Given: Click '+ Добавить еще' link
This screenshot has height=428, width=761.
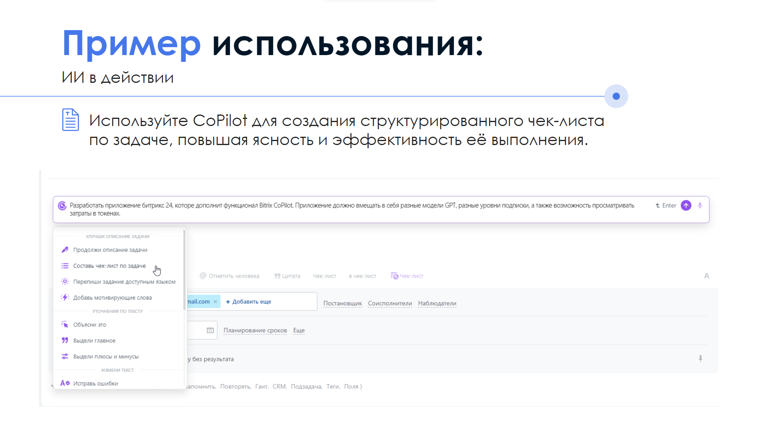Looking at the screenshot, I should click(x=249, y=302).
